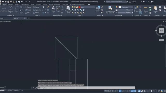Click Corrispondenza con proprietà tool
Screen dimensions: 166x93
110,10
